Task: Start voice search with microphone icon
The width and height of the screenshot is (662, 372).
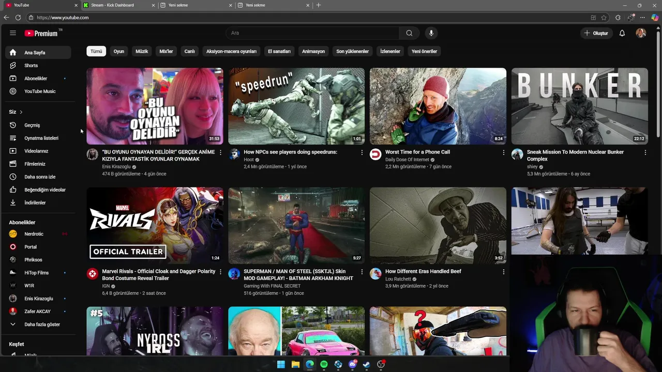Action: point(431,33)
